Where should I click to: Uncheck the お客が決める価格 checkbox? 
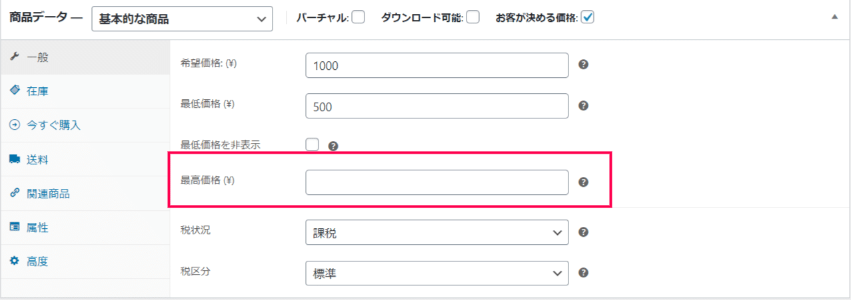(587, 18)
